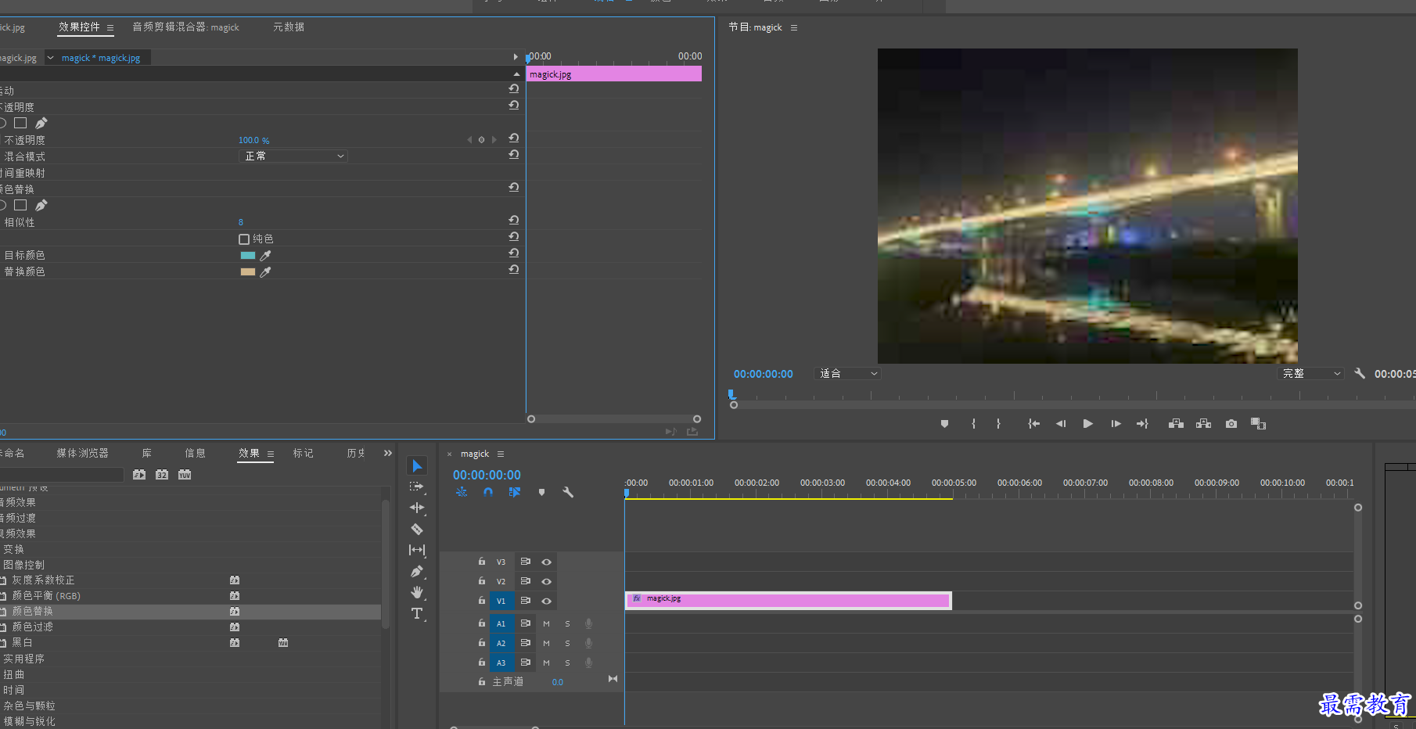This screenshot has width=1416, height=729.
Task: Open timeline display settings wrench
Action: click(568, 492)
